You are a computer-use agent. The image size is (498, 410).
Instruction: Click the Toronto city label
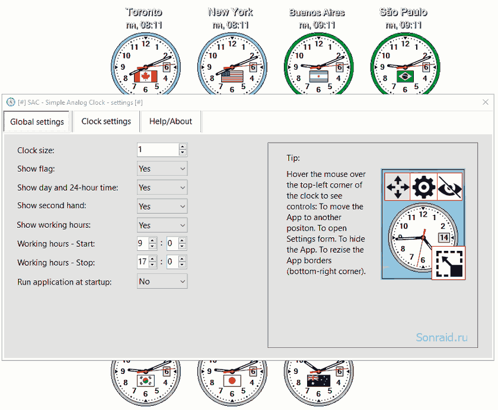(x=144, y=12)
